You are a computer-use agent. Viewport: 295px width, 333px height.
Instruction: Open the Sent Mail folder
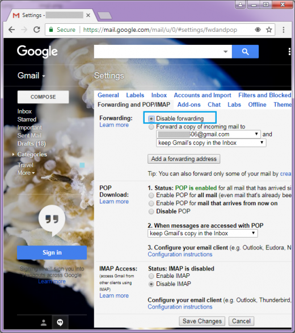coord(29,135)
